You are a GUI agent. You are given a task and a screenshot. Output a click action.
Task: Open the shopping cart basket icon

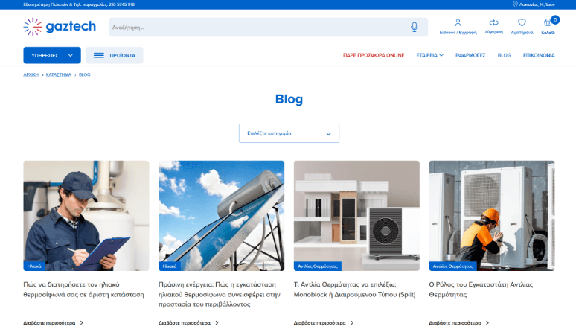click(548, 23)
